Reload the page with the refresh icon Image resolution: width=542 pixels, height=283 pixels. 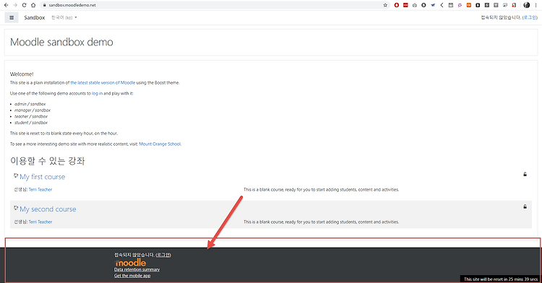(x=24, y=5)
